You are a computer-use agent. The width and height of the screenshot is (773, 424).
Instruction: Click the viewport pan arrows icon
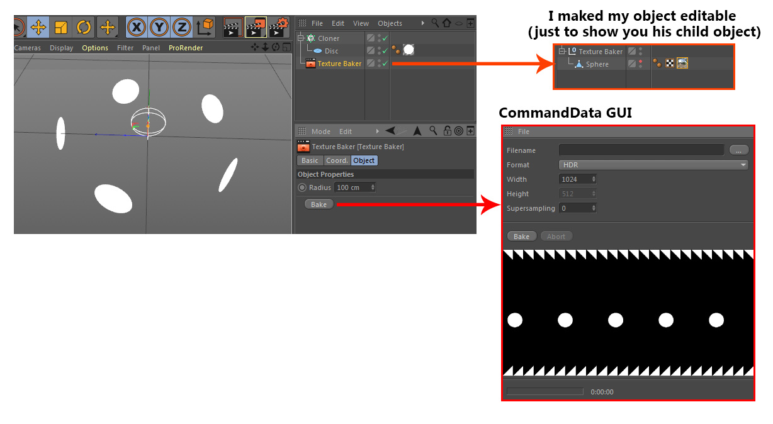click(x=255, y=47)
